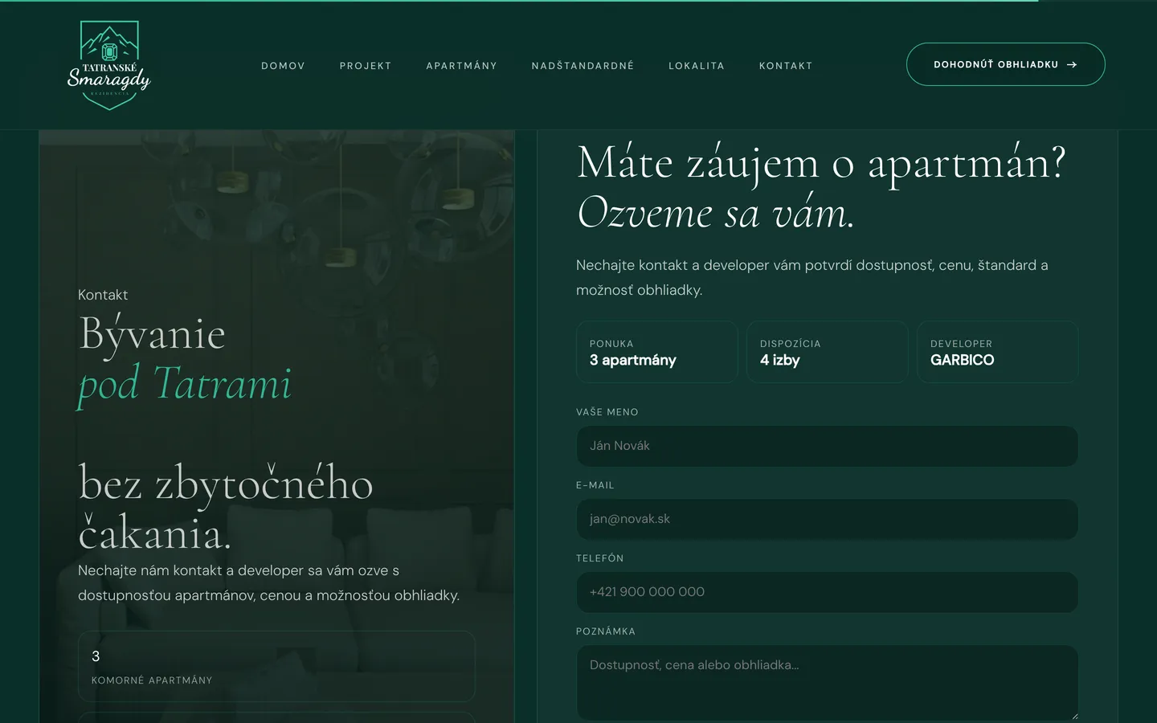The width and height of the screenshot is (1157, 723).
Task: Click the Tatranské Smaragdy logo
Action: pos(109,65)
